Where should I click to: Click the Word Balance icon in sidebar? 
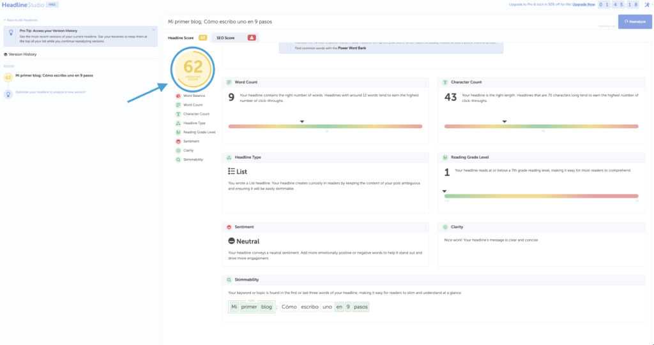[x=178, y=96]
